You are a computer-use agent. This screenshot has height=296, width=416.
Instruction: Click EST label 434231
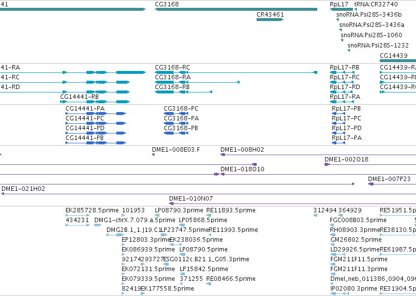point(77,220)
